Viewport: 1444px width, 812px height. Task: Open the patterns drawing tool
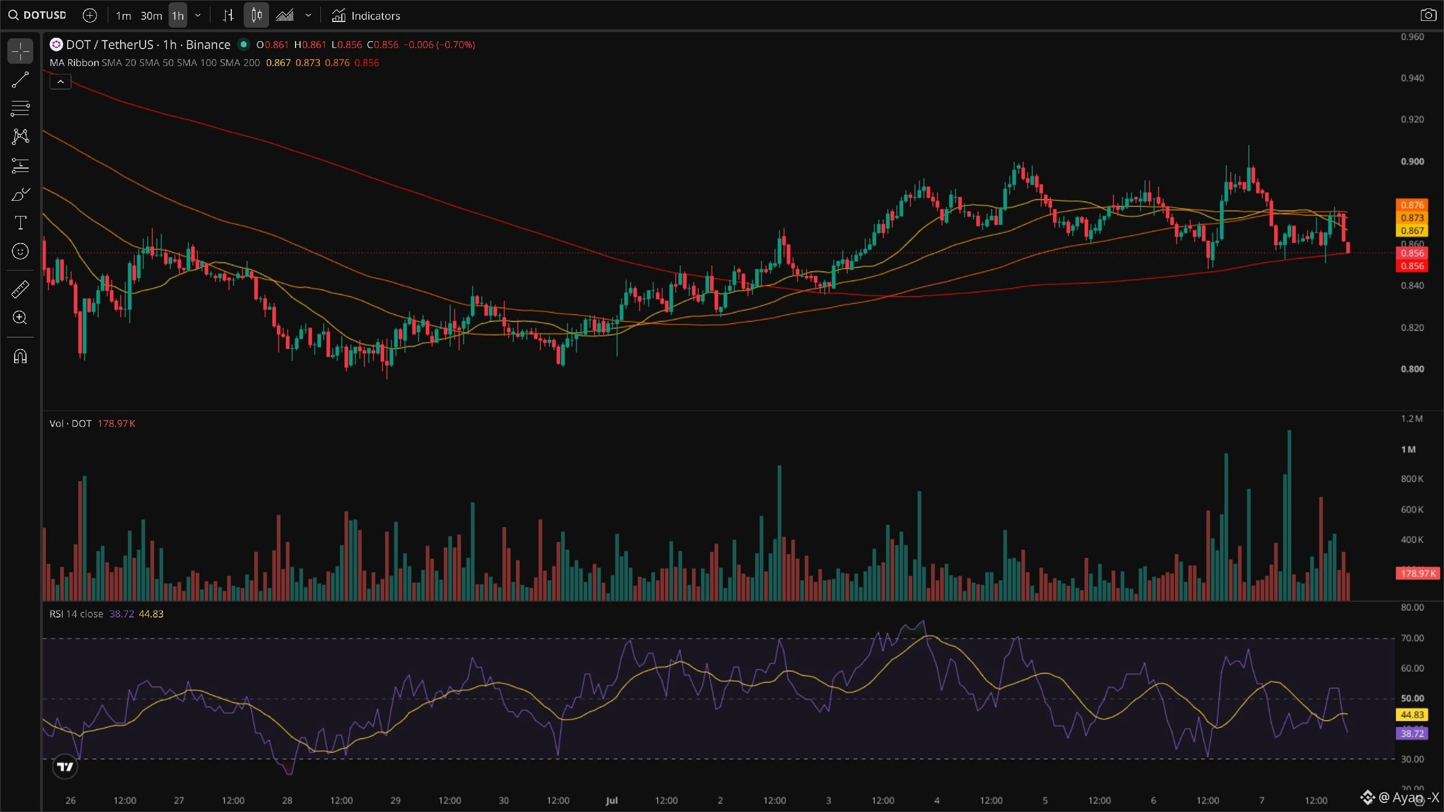(20, 136)
